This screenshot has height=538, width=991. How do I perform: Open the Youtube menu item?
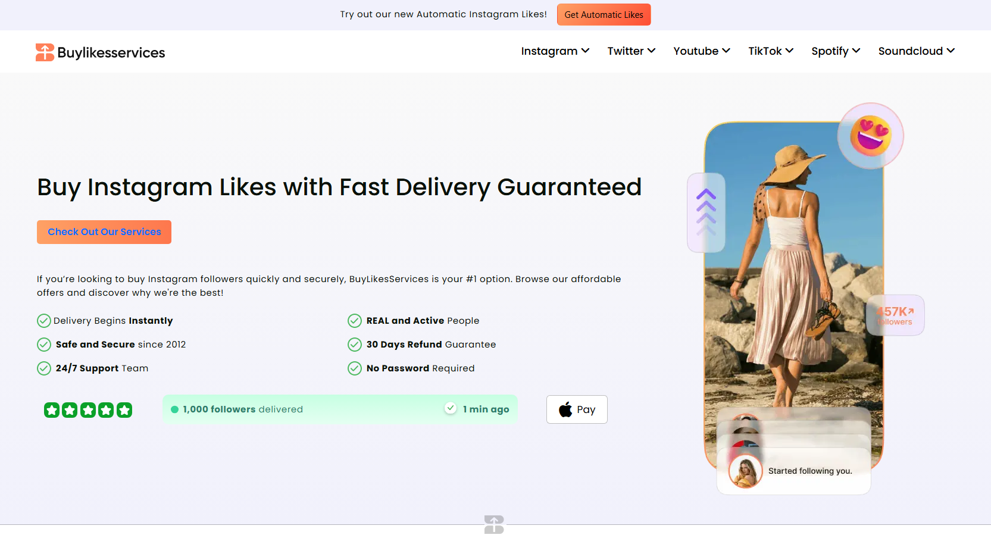pyautogui.click(x=702, y=51)
